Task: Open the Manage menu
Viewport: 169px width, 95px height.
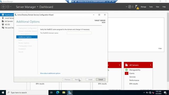Action: pos(143,7)
